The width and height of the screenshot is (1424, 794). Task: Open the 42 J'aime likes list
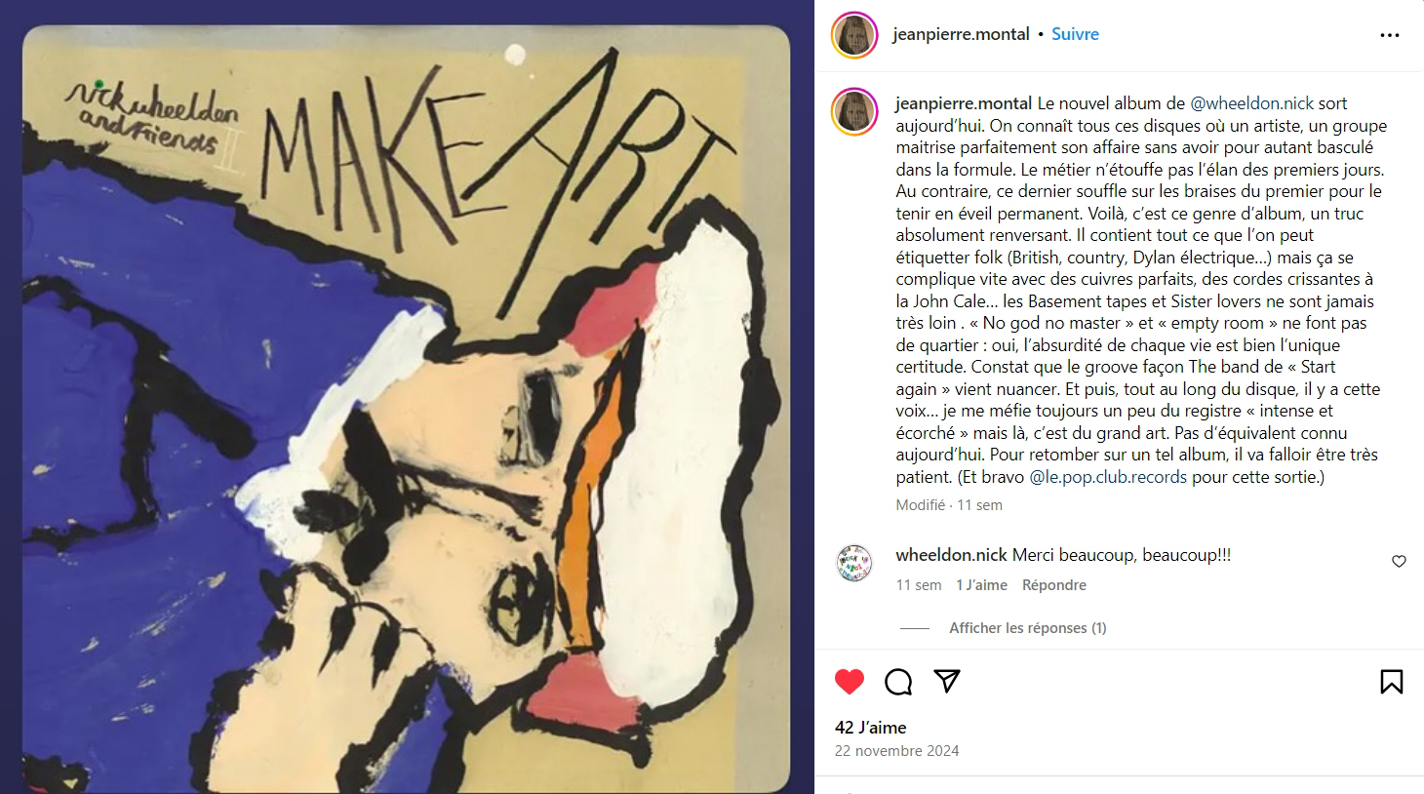pyautogui.click(x=870, y=728)
